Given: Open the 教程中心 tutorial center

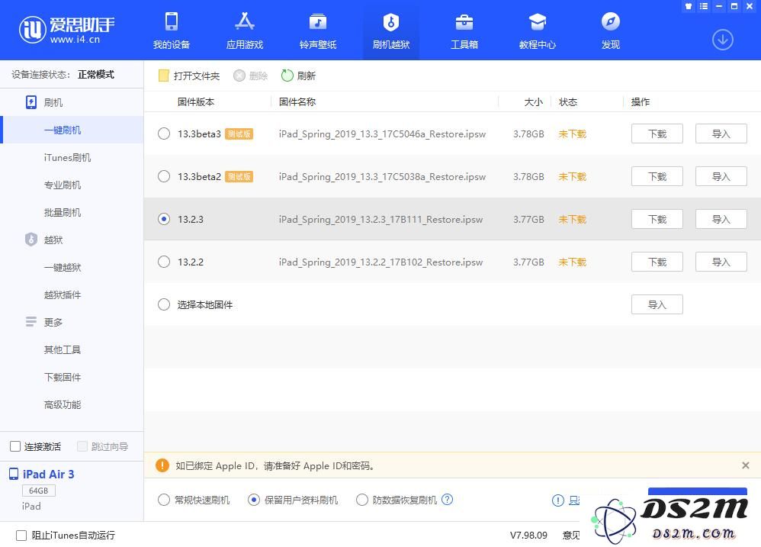Looking at the screenshot, I should coord(538,31).
